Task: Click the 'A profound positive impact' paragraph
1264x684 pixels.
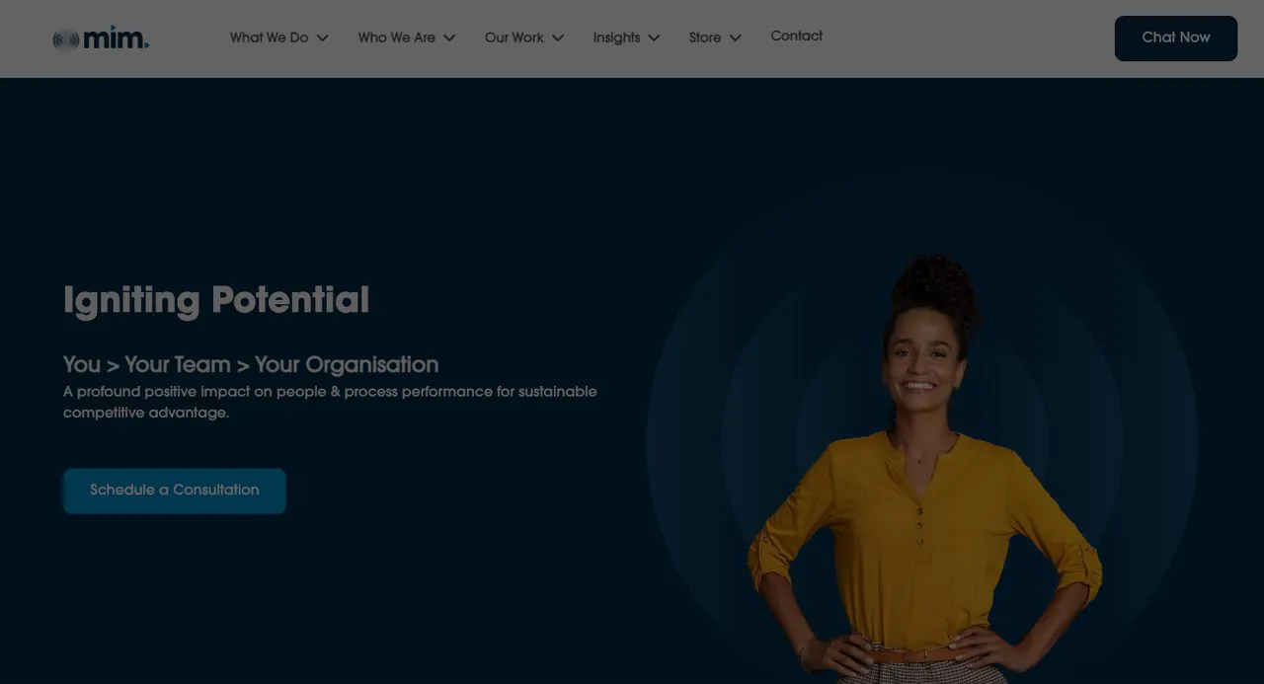Action: (330, 402)
